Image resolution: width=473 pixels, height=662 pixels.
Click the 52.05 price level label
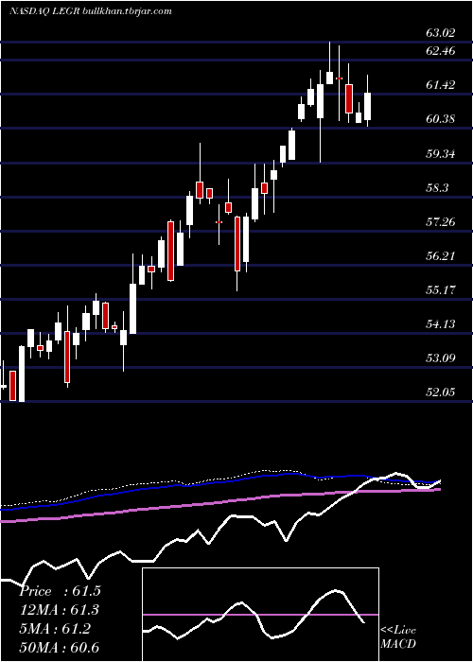[x=441, y=392]
